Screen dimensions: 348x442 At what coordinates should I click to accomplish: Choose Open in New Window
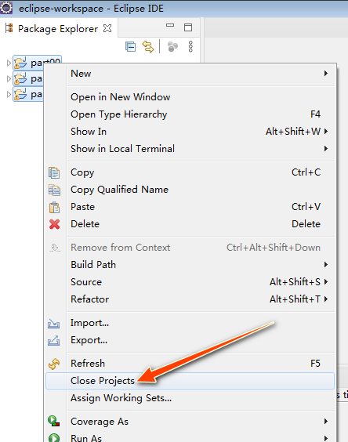coord(190,97)
